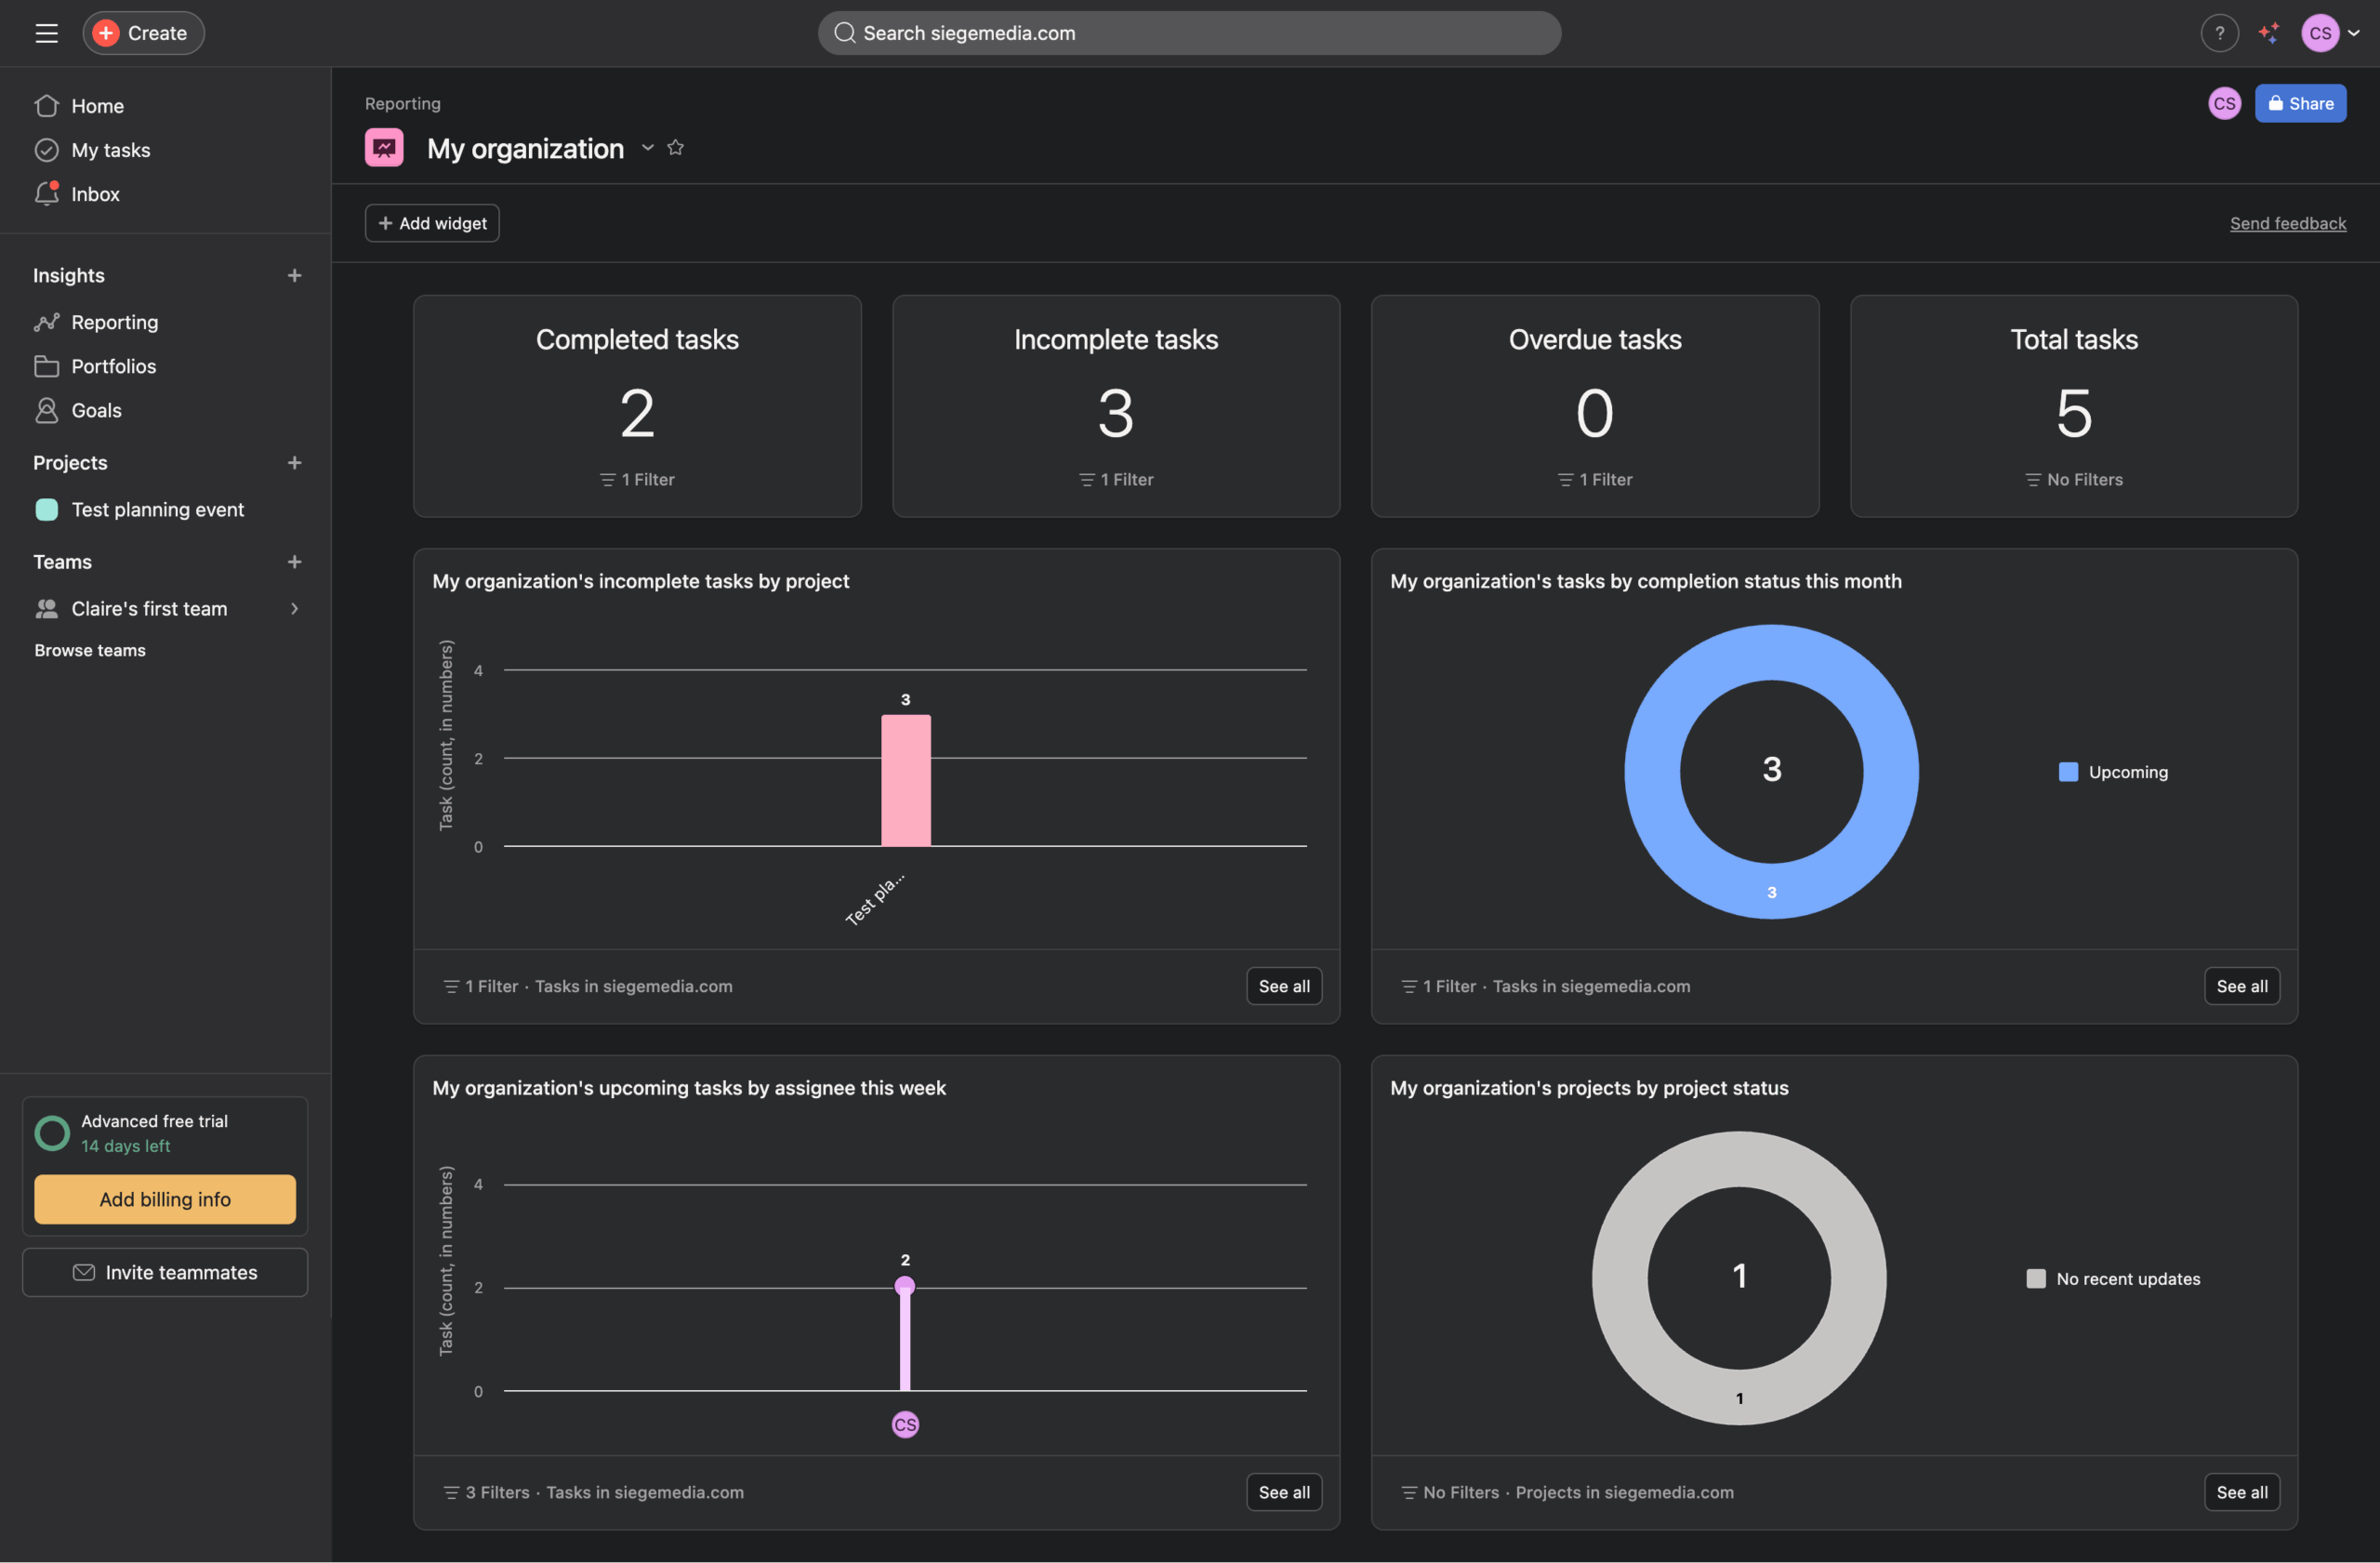Viewport: 2380px width, 1563px height.
Task: Select the Reporting icon in sidebar
Action: (47, 322)
